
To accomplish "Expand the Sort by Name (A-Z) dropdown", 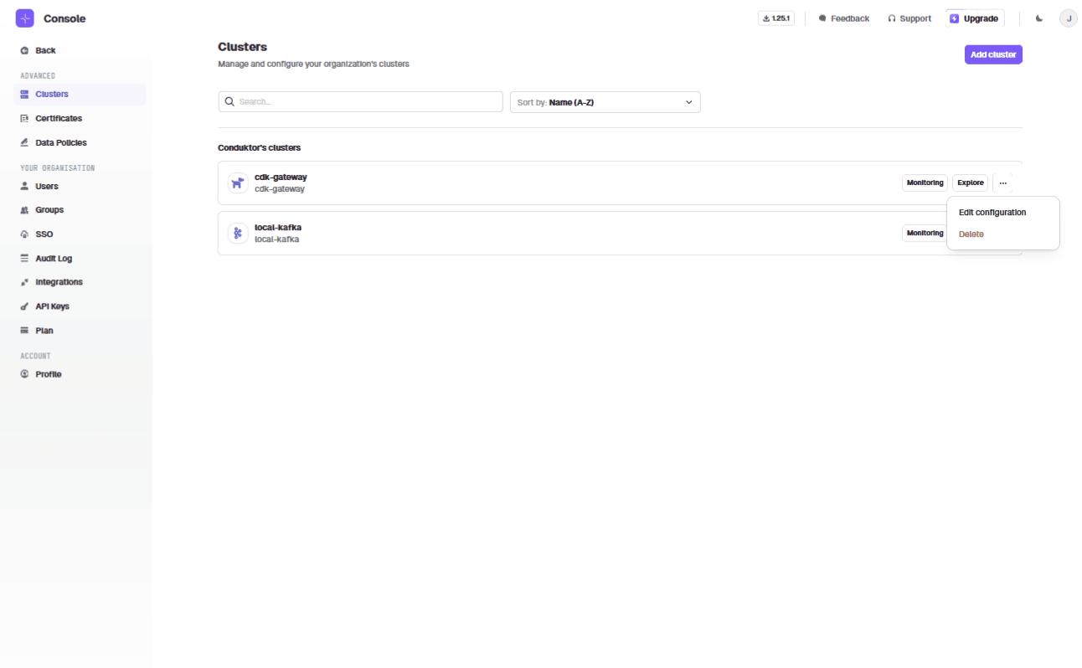I will coord(605,102).
